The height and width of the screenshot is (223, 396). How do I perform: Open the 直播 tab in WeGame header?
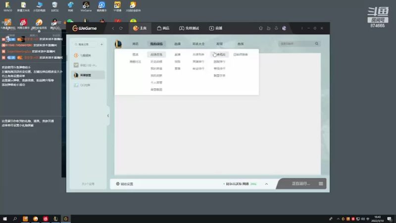pyautogui.click(x=216, y=28)
